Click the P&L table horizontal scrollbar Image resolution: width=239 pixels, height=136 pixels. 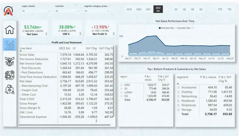(x=65, y=125)
